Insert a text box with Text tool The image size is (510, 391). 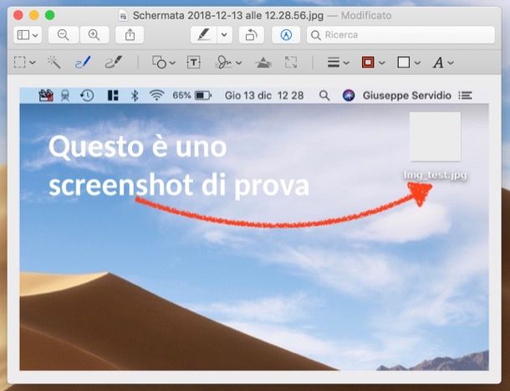pos(193,62)
